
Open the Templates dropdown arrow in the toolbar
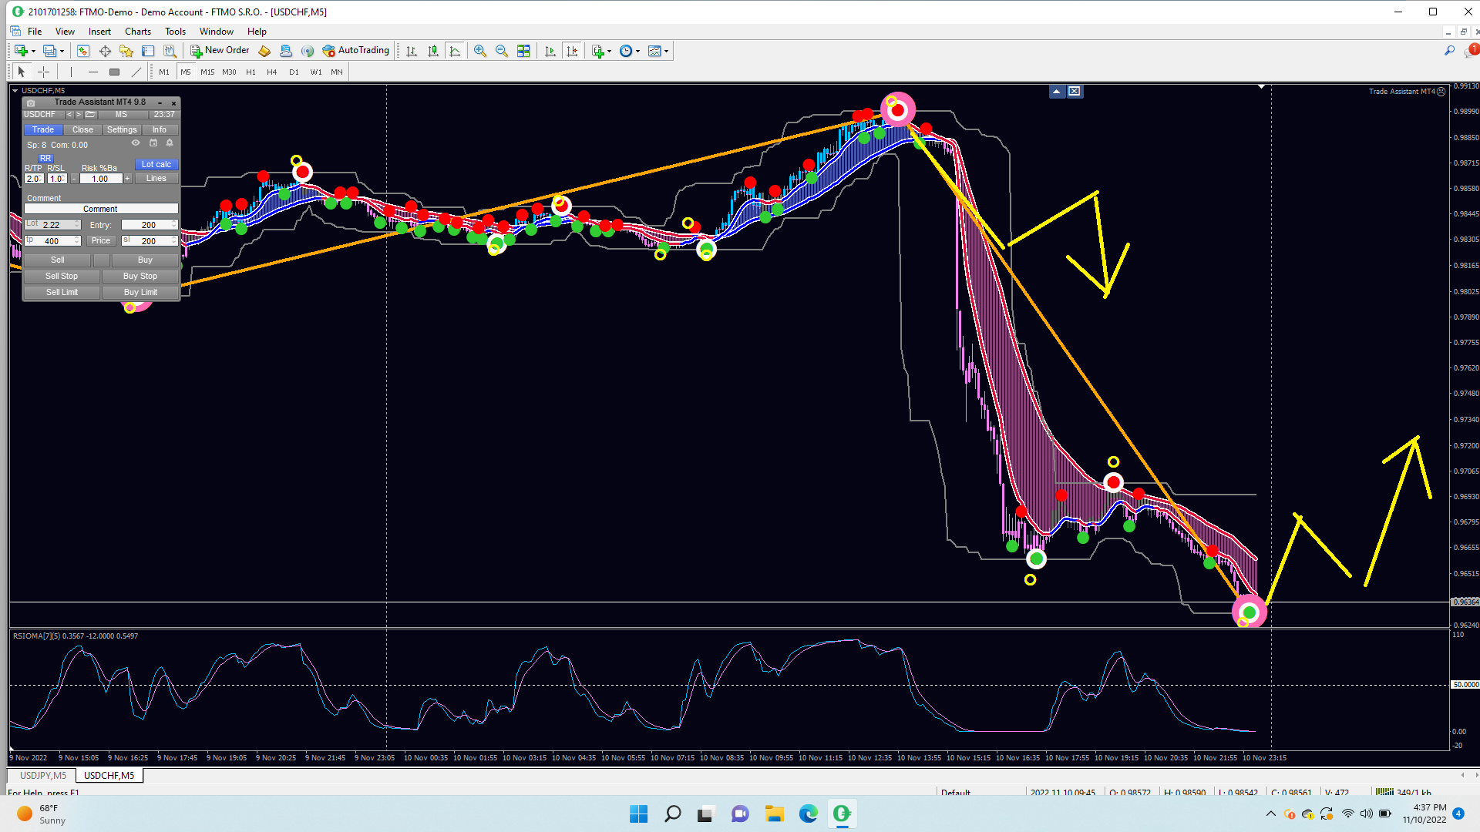(x=667, y=52)
